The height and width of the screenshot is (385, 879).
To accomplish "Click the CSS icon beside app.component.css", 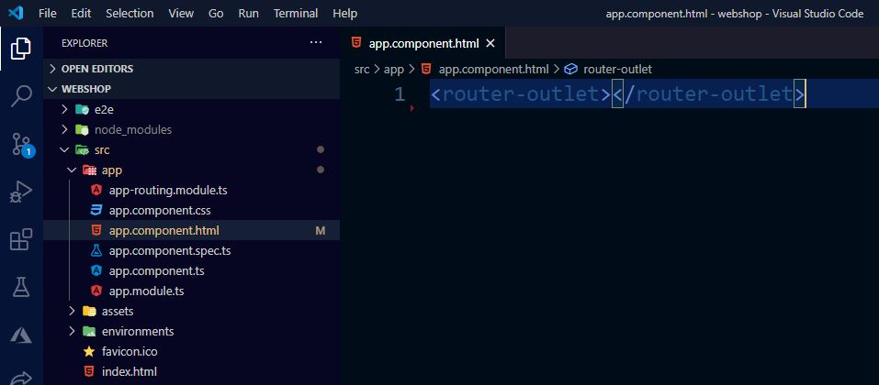I will click(96, 211).
